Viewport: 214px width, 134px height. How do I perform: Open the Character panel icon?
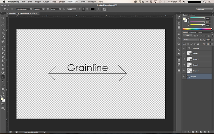click(179, 50)
